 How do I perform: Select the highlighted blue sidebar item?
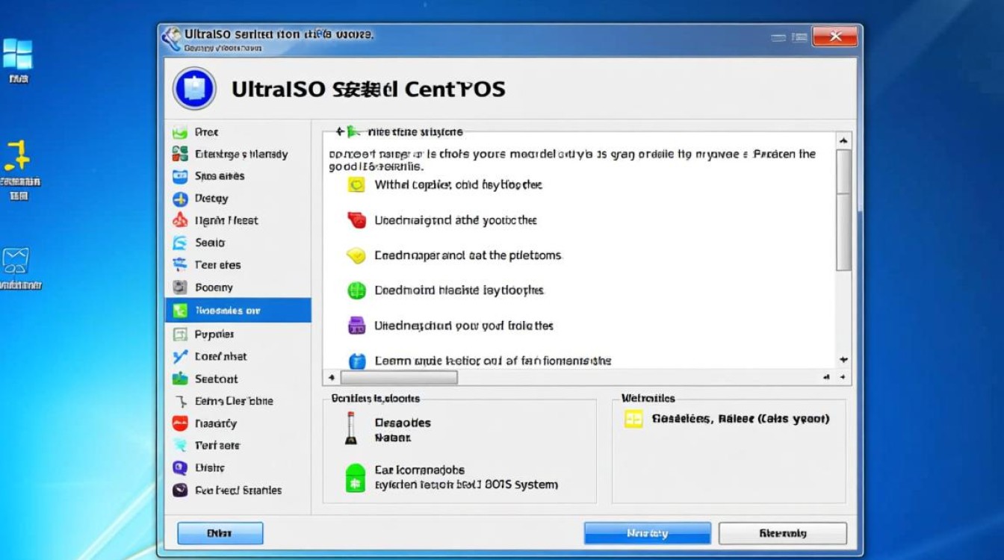click(x=238, y=310)
